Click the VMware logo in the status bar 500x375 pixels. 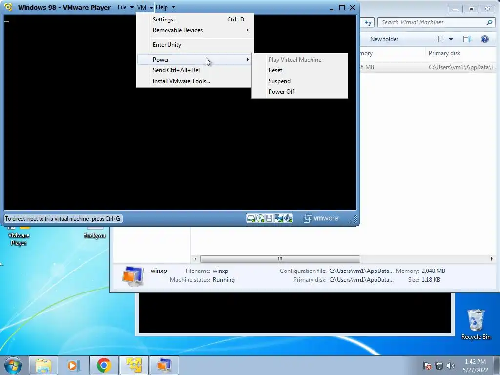click(321, 218)
